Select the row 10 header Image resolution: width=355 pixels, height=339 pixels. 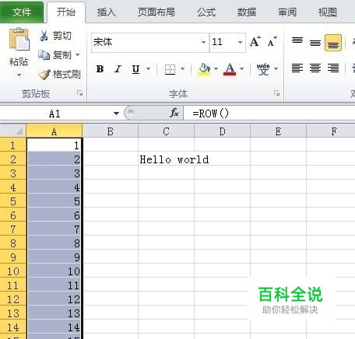(13, 271)
